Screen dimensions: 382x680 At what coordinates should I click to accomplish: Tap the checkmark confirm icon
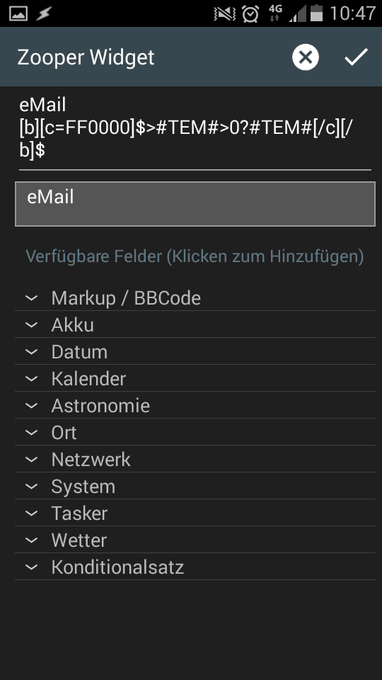(x=356, y=57)
